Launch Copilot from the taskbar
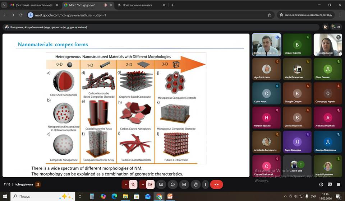 [x=103, y=196]
